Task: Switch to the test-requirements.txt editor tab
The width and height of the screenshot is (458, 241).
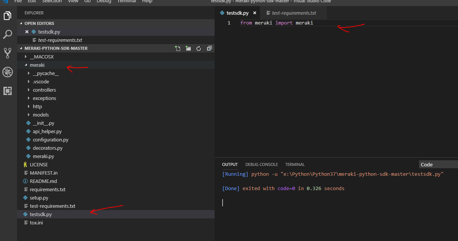Action: coord(293,13)
